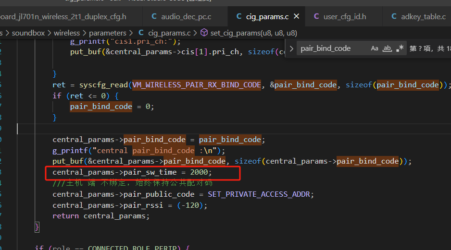451x250 pixels.
Task: Click the green Chinese comment line
Action: click(x=132, y=183)
